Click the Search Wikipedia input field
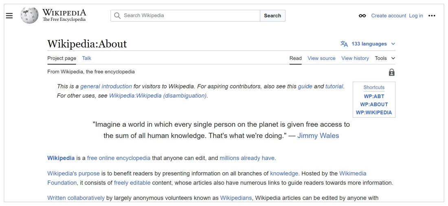 tap(185, 16)
